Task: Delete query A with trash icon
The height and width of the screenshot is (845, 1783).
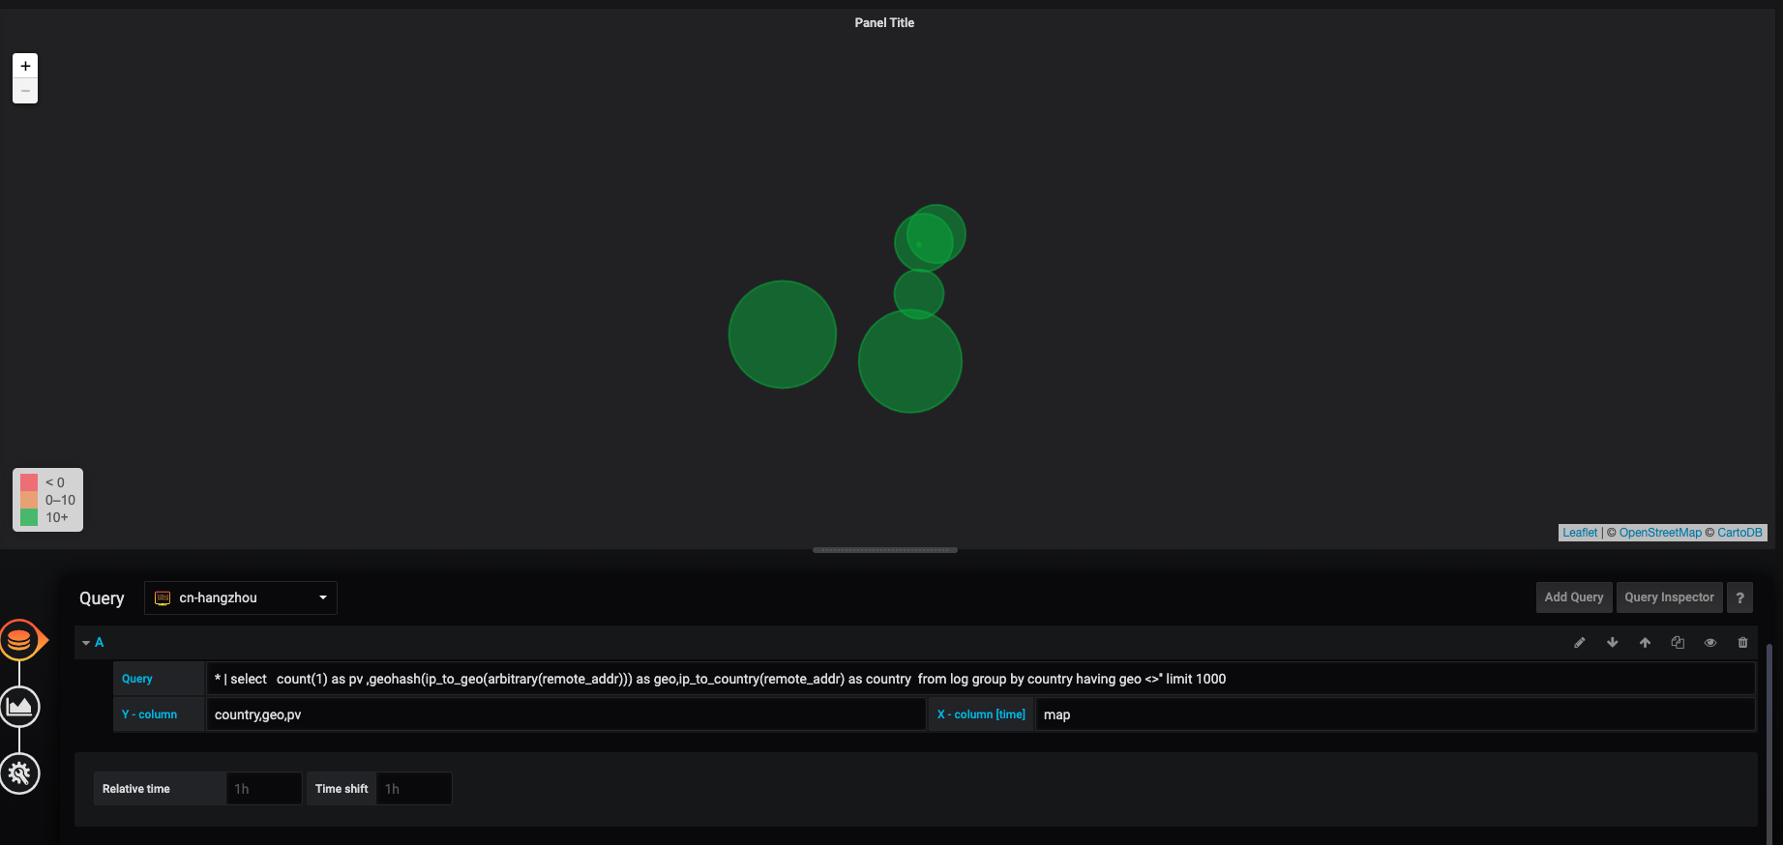Action: pyautogui.click(x=1742, y=643)
